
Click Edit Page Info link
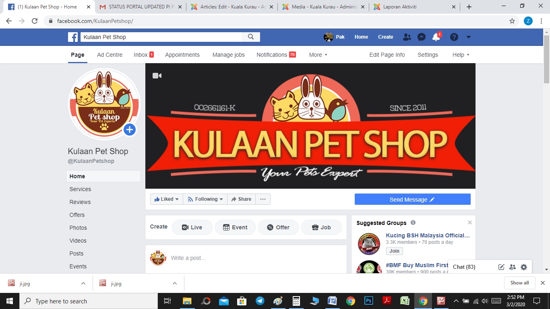(387, 55)
